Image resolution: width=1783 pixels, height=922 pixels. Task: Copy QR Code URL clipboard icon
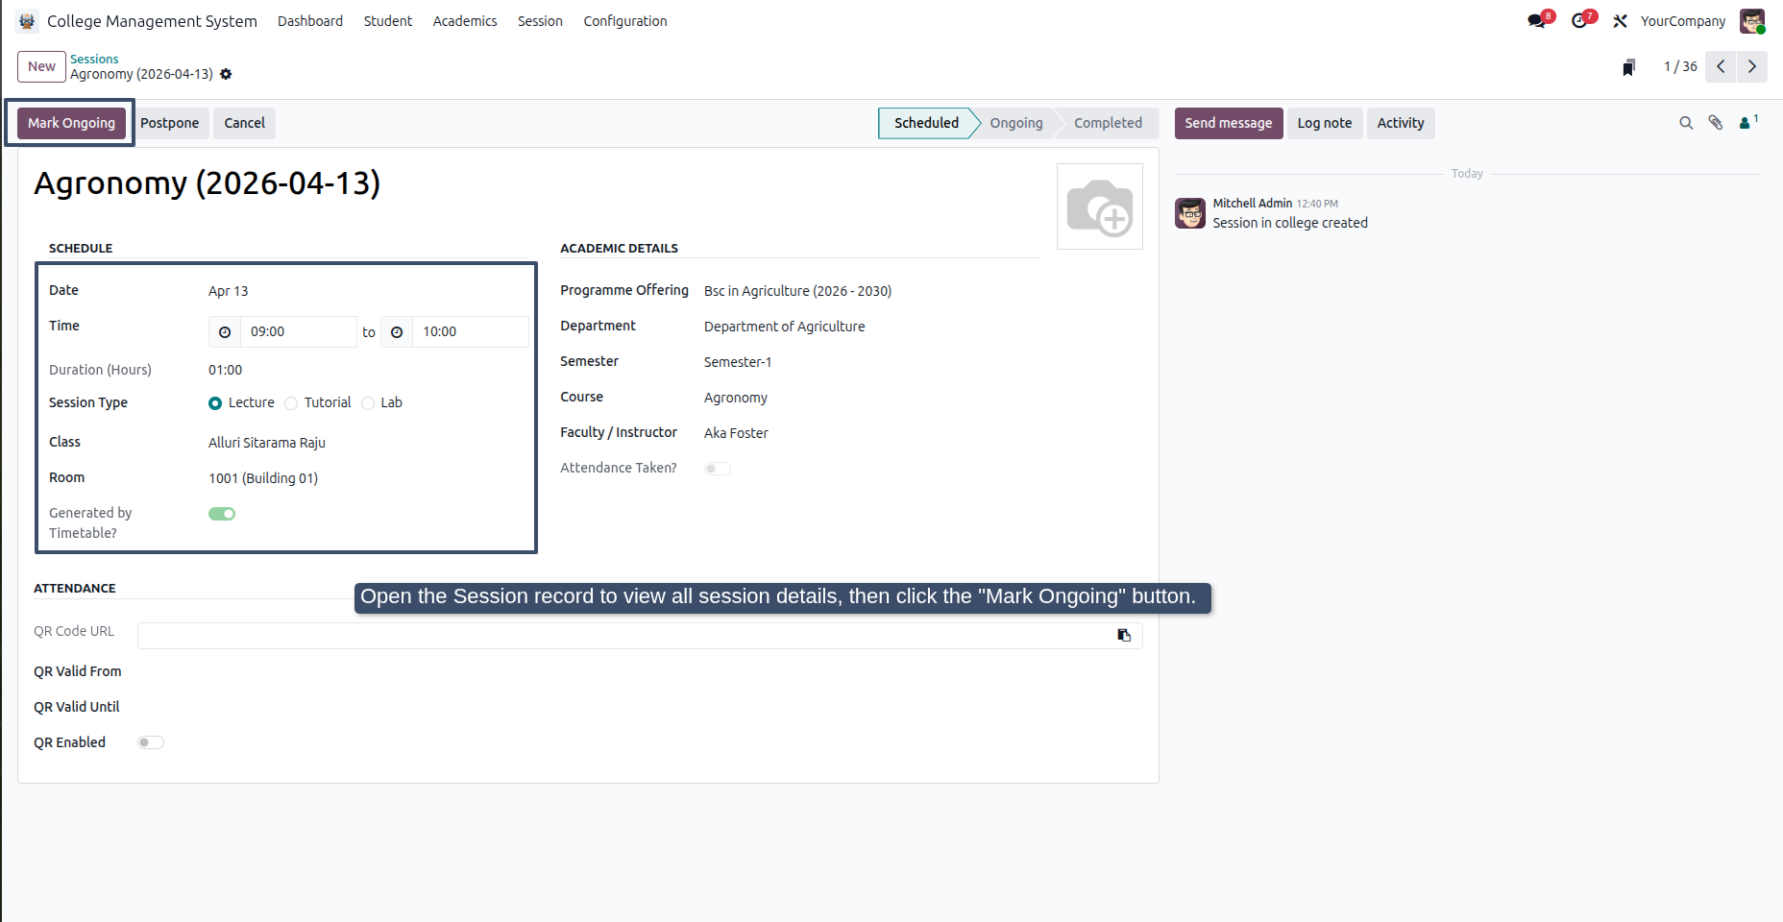(1124, 636)
